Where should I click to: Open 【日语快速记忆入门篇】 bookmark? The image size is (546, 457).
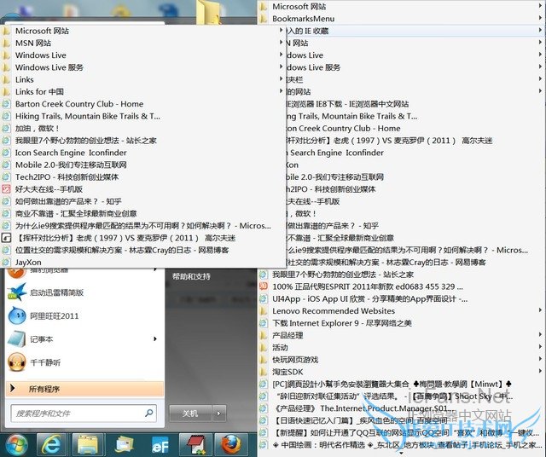(x=402, y=420)
